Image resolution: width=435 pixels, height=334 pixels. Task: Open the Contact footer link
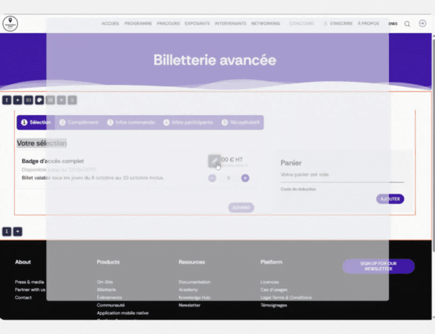pyautogui.click(x=23, y=297)
